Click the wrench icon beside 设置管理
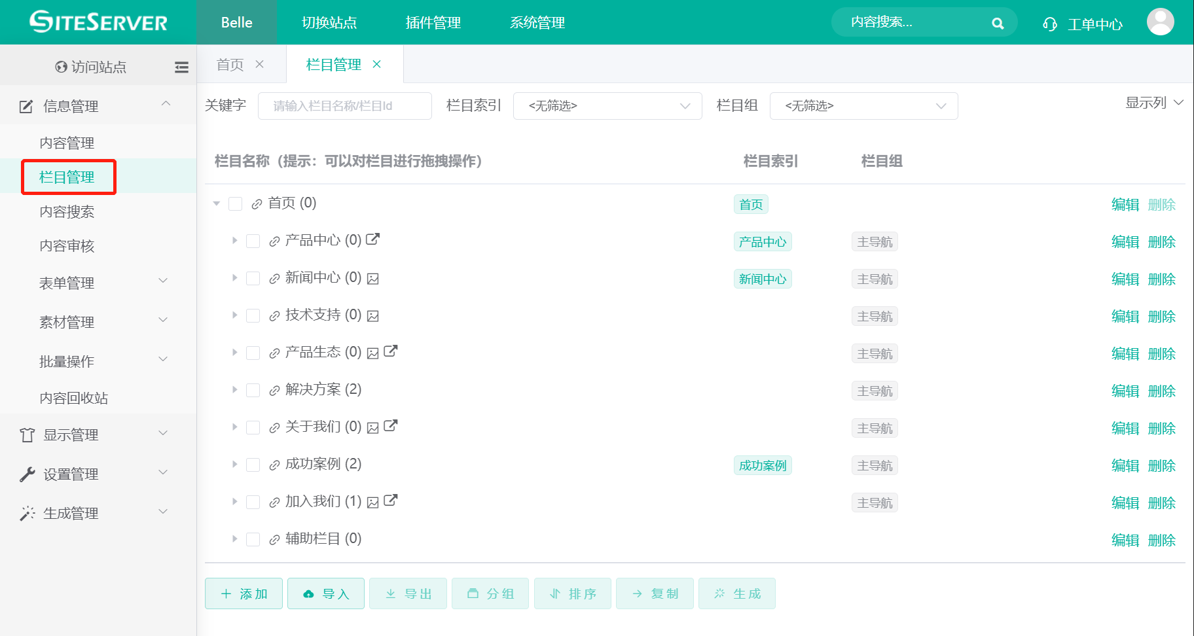Viewport: 1194px width, 636px height. pyautogui.click(x=26, y=473)
